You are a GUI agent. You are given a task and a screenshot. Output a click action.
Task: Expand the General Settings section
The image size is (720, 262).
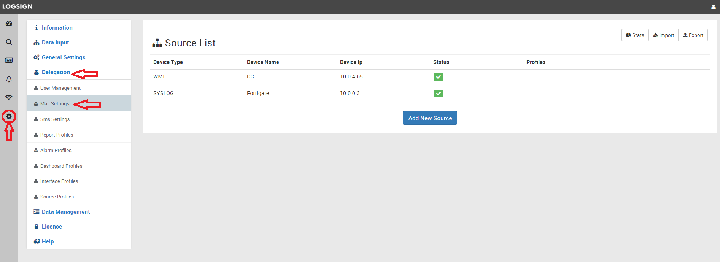point(64,57)
